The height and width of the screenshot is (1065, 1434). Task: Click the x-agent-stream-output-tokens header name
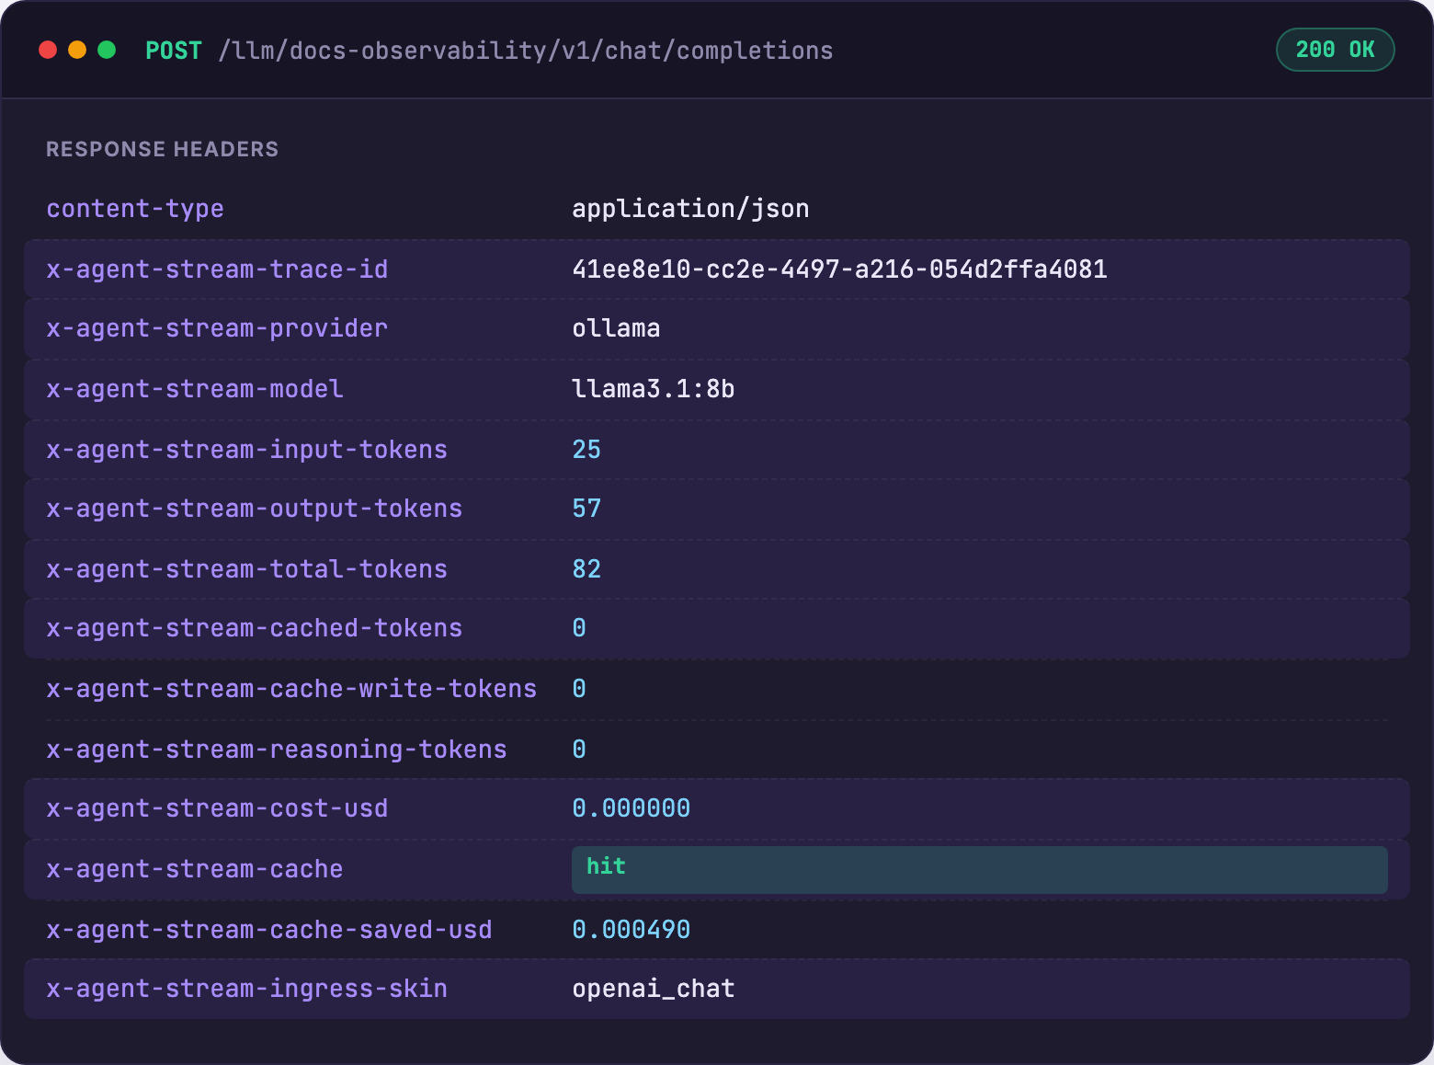click(254, 509)
